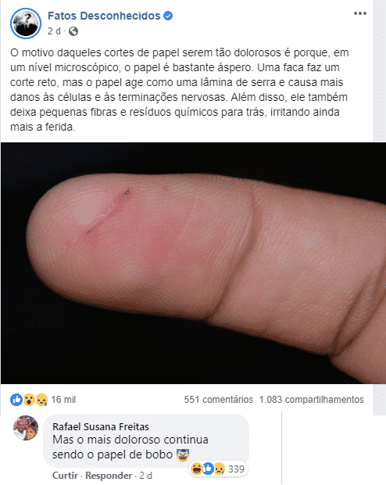Click Responder under the comment
Image resolution: width=386 pixels, height=485 pixels.
pos(109,476)
